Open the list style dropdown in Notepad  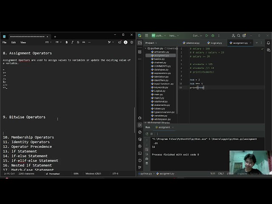click(x=59, y=42)
